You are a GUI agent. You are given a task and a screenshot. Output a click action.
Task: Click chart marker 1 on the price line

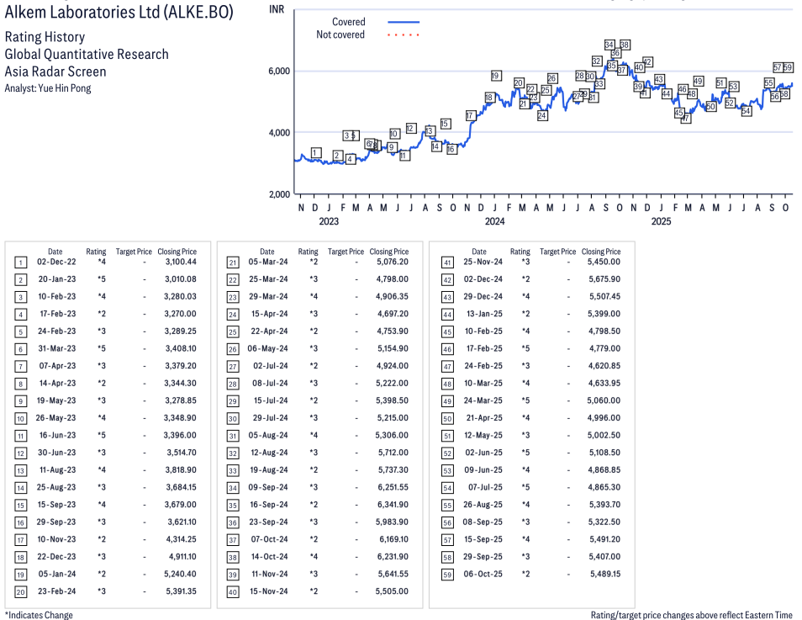(x=315, y=152)
